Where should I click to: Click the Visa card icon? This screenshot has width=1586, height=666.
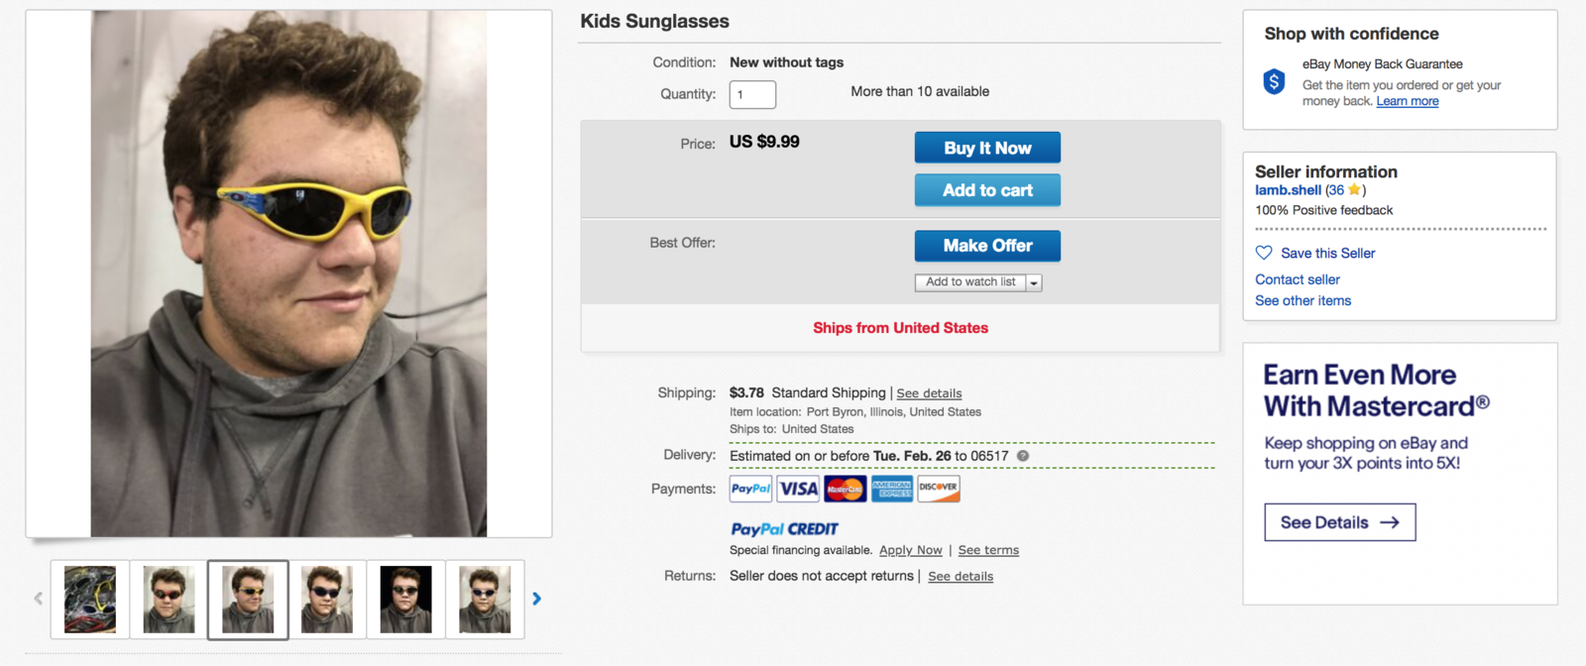(x=798, y=489)
